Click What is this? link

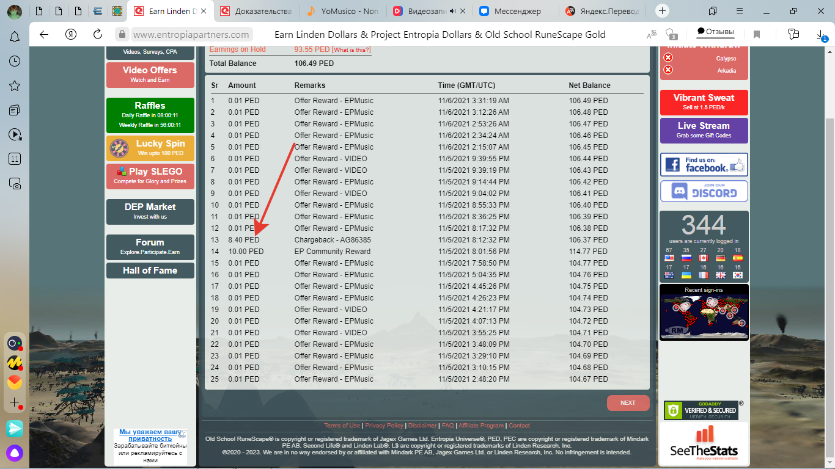(351, 50)
